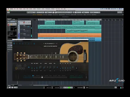
Task: Toggle the lower zone layout icon
Action: (x=119, y=12)
